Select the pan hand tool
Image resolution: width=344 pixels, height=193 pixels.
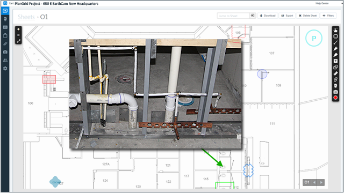[335, 30]
